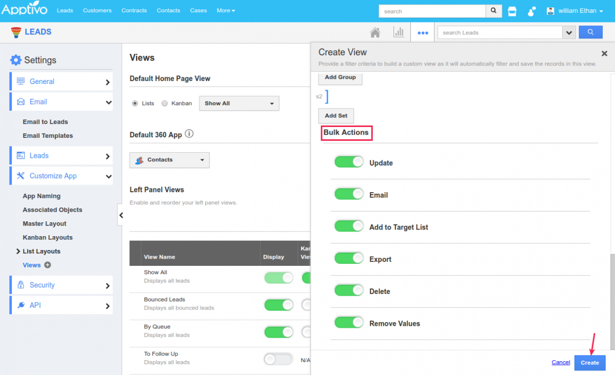
Task: Click the app store grid icon
Action: (x=512, y=10)
